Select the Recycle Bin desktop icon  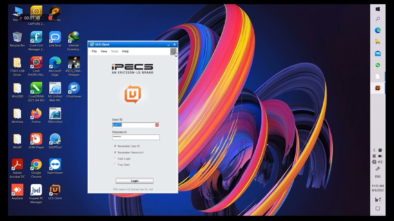click(17, 40)
